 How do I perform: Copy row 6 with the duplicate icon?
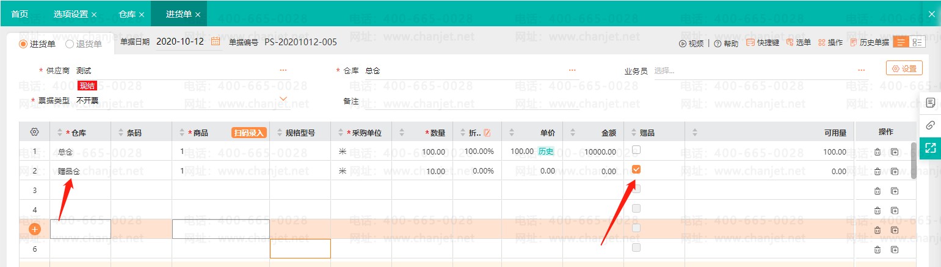click(895, 249)
